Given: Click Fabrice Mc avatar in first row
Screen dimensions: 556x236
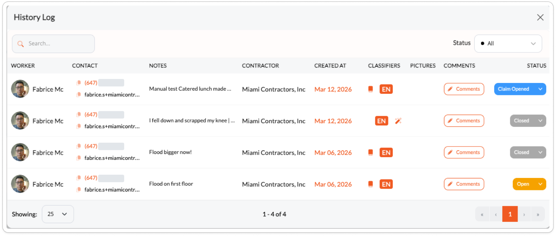Looking at the screenshot, I should [x=20, y=89].
